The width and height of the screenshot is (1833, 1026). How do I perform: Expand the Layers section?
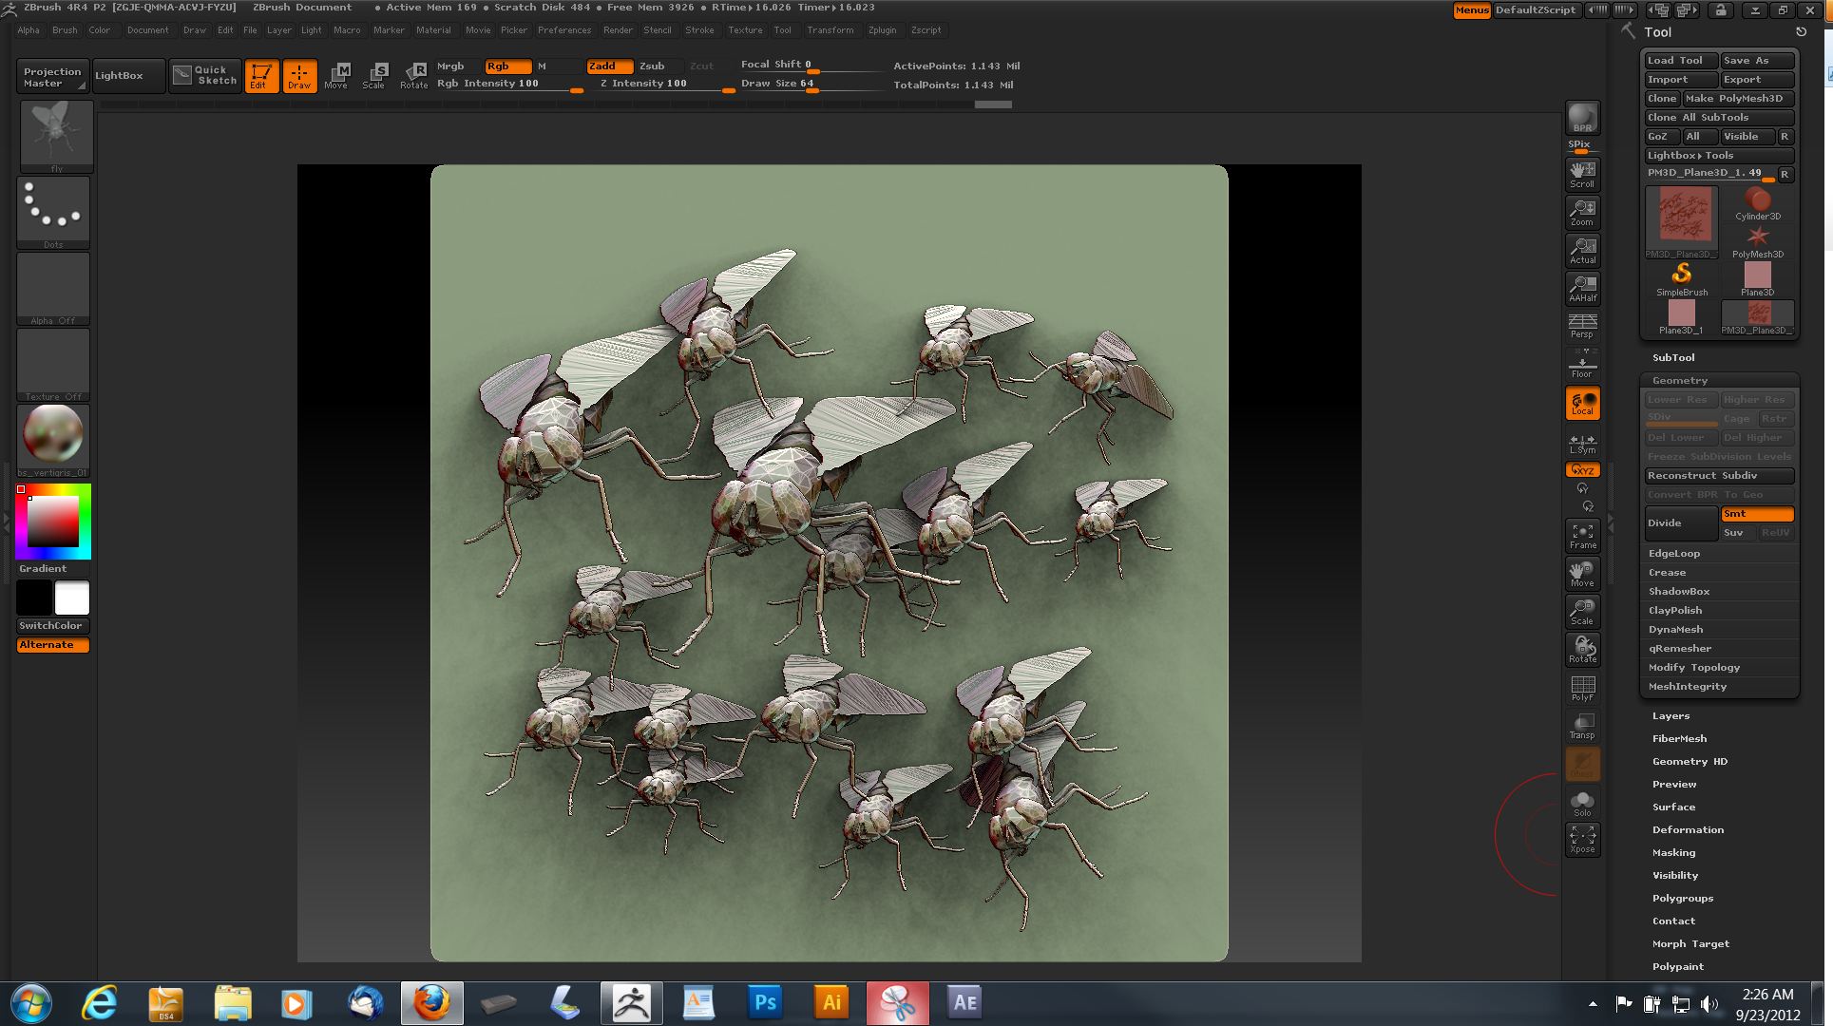(x=1671, y=716)
